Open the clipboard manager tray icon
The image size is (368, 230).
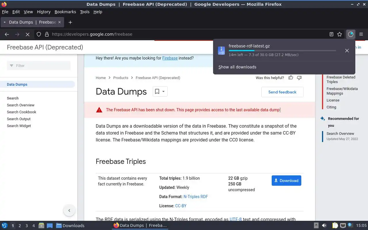335,225
